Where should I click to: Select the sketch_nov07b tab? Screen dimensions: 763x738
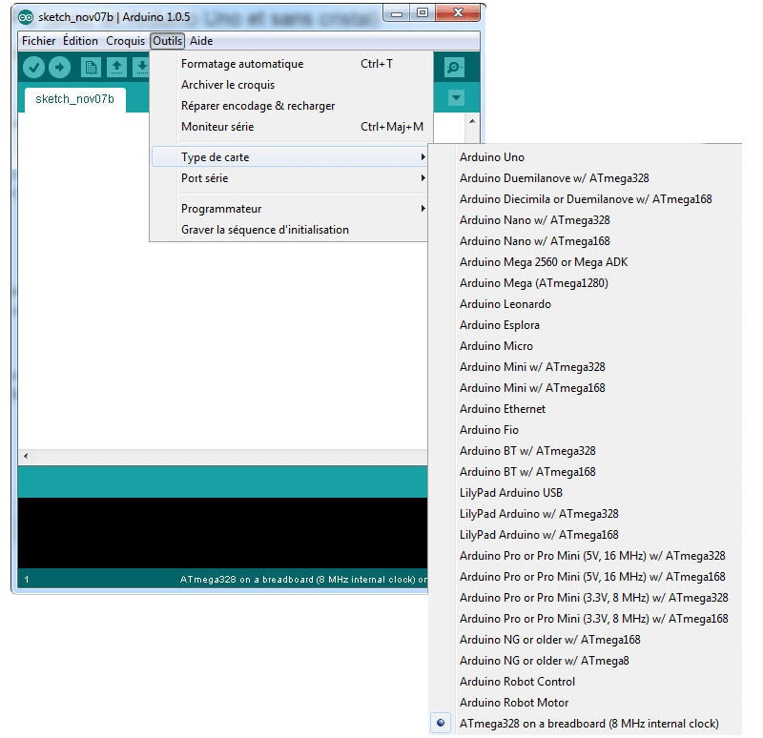(75, 99)
